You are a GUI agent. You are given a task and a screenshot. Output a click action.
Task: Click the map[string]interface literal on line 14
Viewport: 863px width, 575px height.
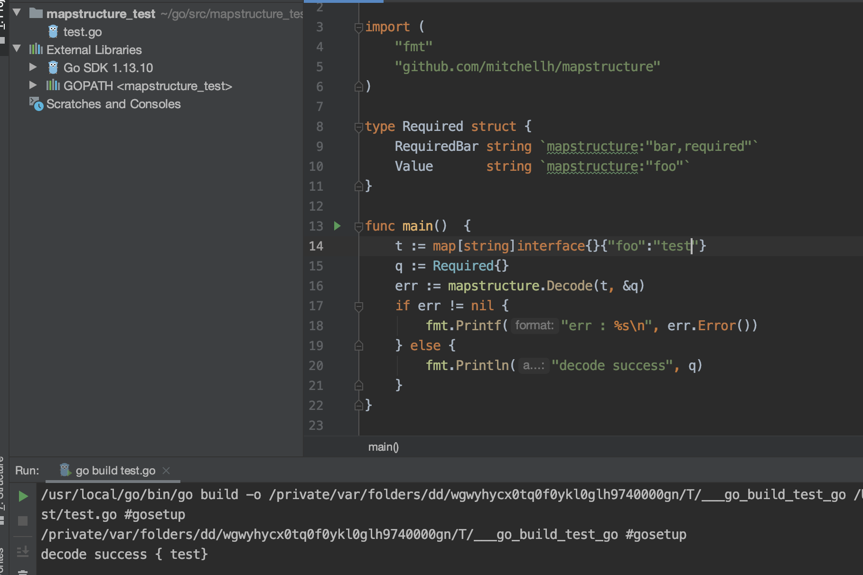coord(569,246)
